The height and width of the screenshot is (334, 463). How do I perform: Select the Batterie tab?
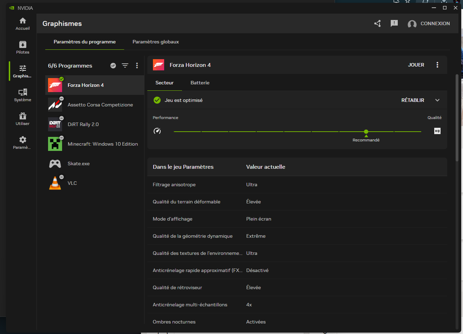tap(200, 83)
